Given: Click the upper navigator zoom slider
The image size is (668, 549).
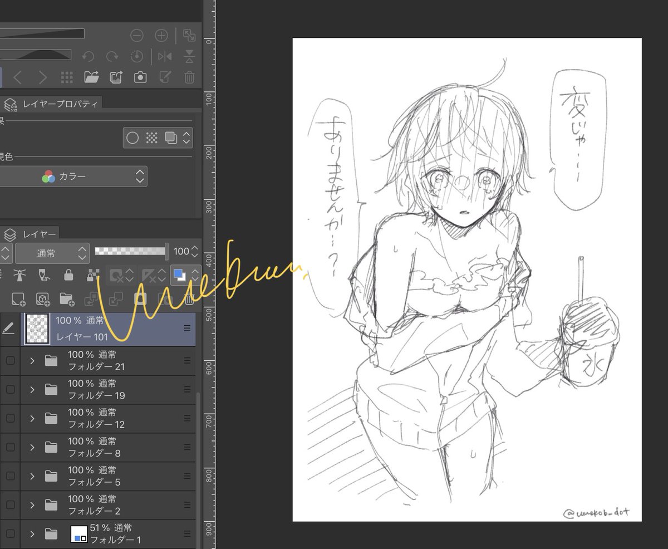Looking at the screenshot, I should (42, 34).
